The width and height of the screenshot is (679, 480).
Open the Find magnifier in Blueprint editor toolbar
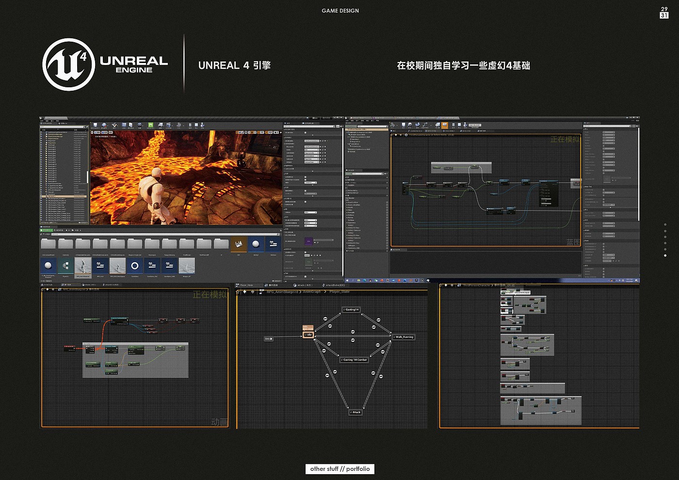410,126
